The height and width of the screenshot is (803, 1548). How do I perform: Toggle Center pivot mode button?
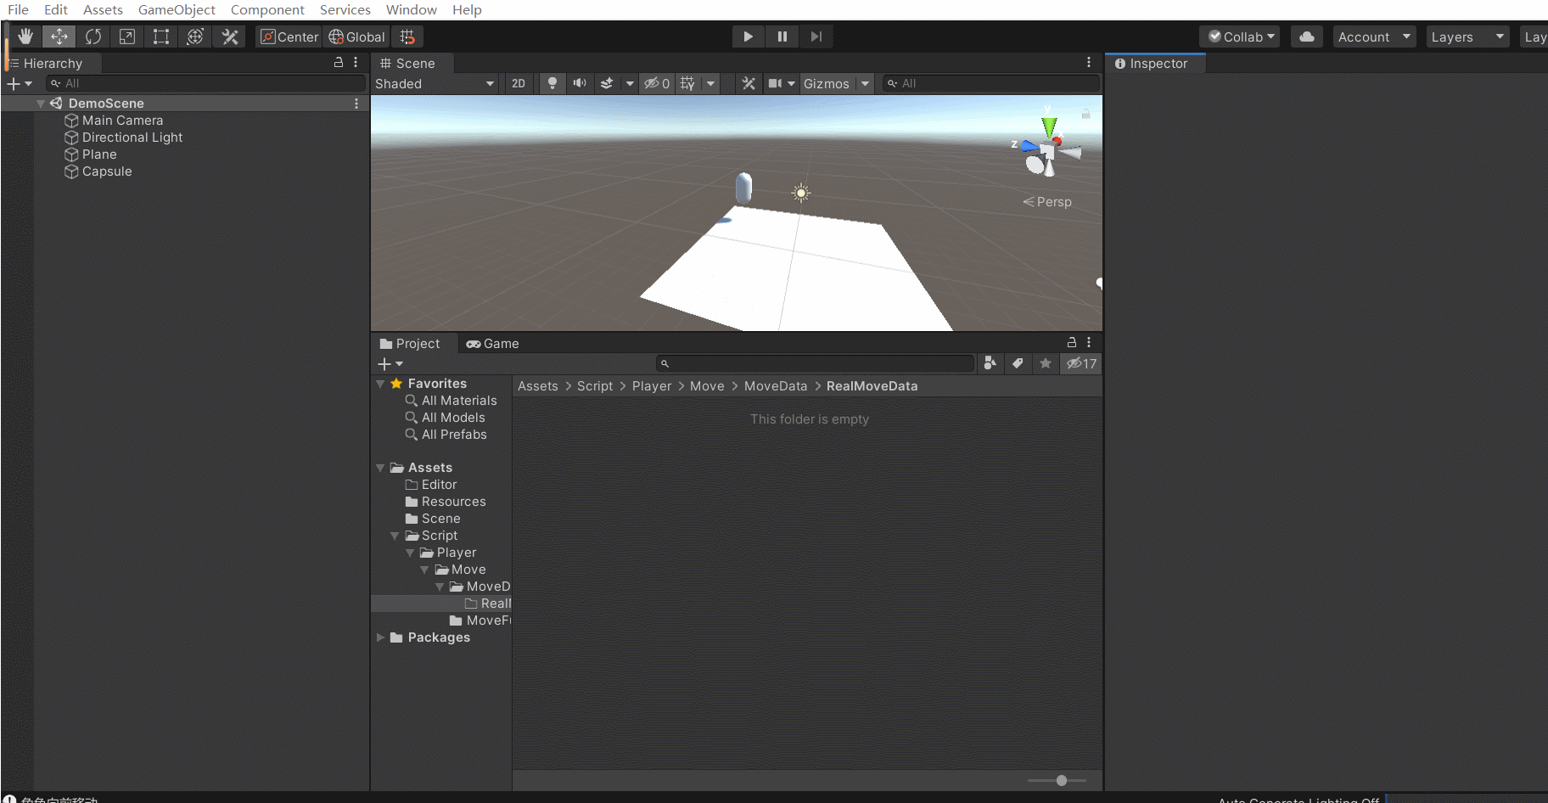(x=289, y=36)
